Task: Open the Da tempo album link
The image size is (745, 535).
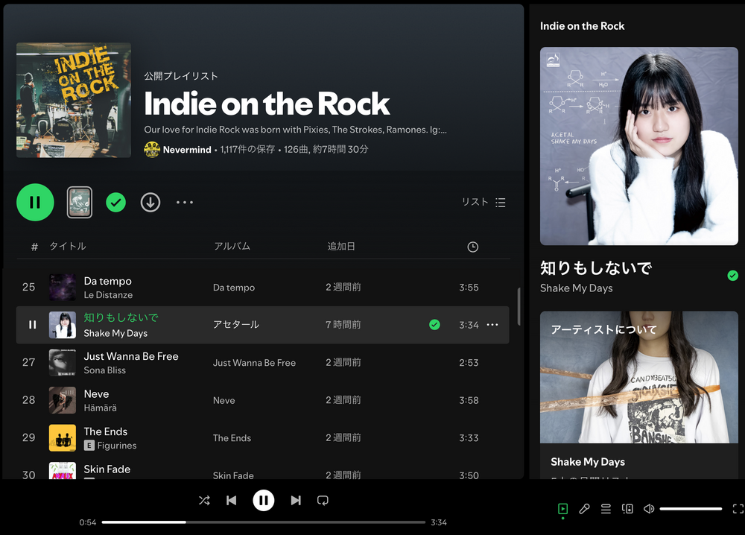Action: [234, 288]
